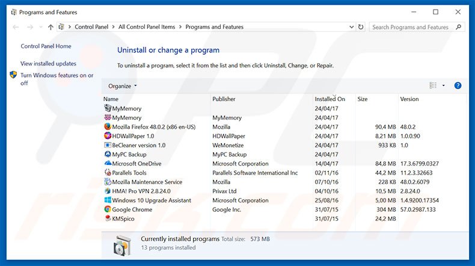
Task: Click the Windows 10 Upgrade Assistant icon
Action: pyautogui.click(x=108, y=200)
